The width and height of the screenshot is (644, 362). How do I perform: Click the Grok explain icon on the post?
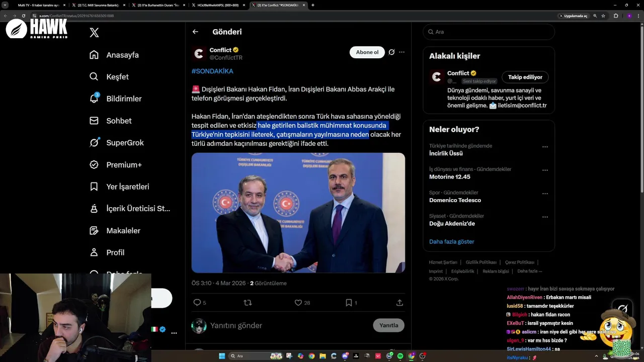click(x=391, y=52)
